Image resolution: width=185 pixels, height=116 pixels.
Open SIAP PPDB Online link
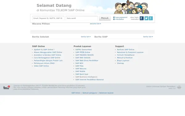pyautogui.click(x=83, y=52)
